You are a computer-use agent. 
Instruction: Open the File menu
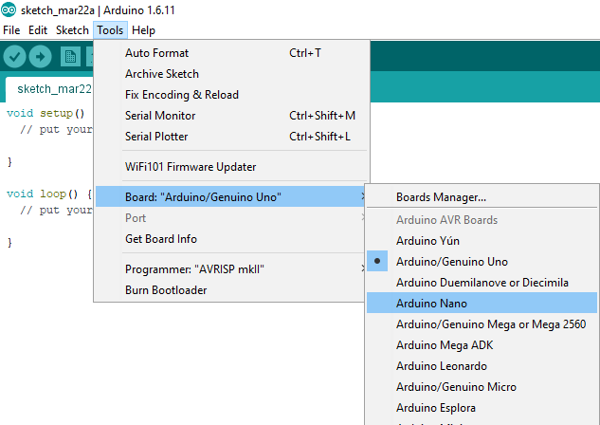[11, 30]
